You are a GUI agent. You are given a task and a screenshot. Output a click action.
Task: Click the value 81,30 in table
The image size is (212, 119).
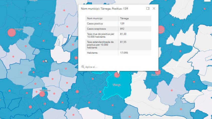(x=123, y=34)
